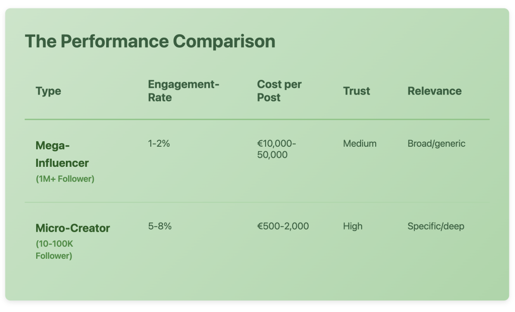The width and height of the screenshot is (515, 312).
Task: Click the 'The Performance Comparison' heading
Action: 150,41
